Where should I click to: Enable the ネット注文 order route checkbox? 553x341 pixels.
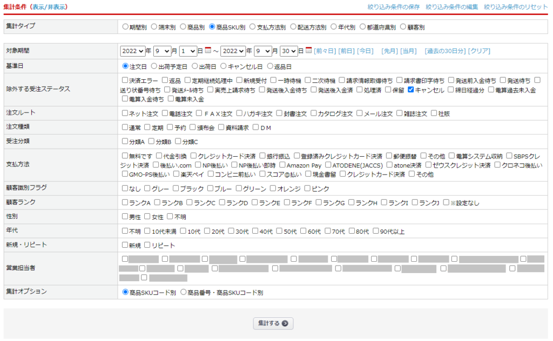click(125, 113)
